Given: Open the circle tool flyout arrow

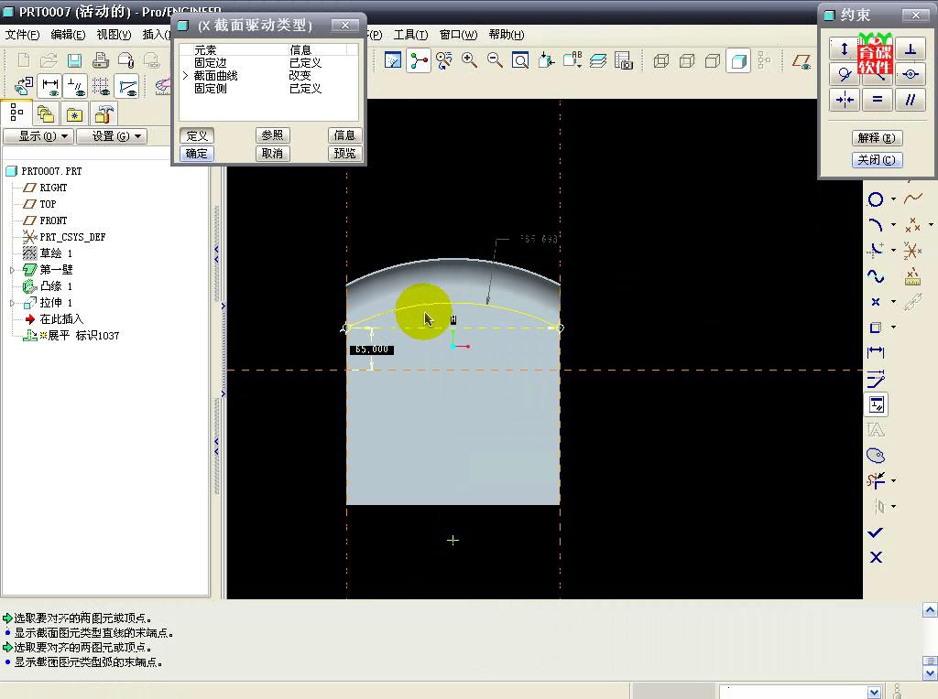Looking at the screenshot, I should tap(893, 199).
